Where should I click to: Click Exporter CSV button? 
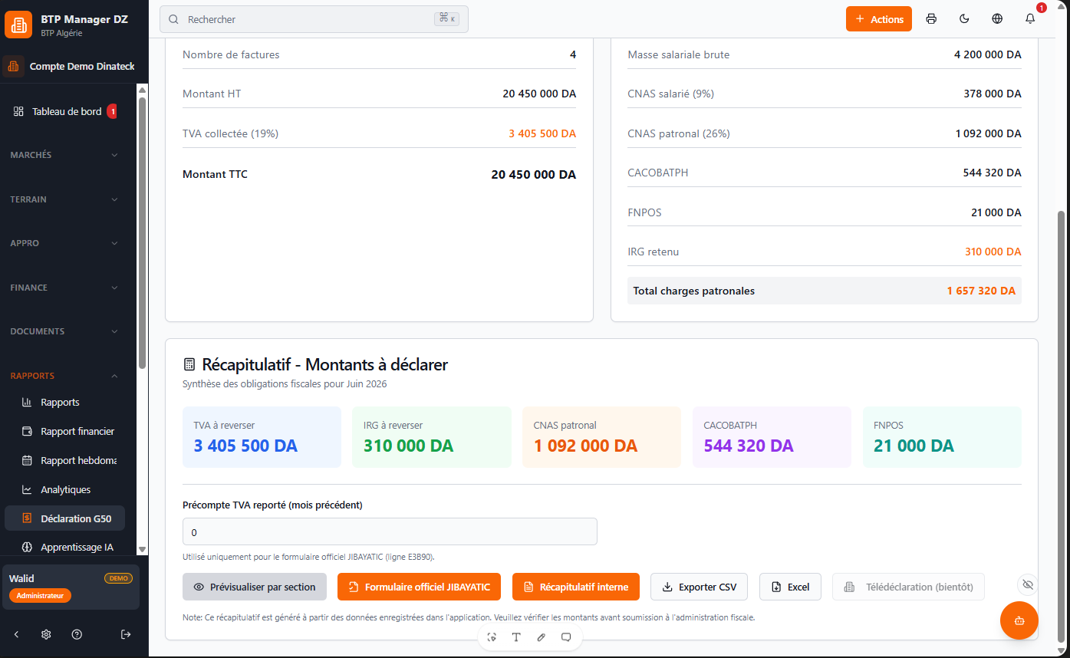coord(699,587)
